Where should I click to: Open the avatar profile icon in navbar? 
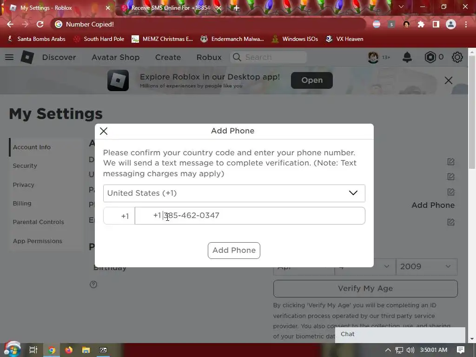[373, 57]
